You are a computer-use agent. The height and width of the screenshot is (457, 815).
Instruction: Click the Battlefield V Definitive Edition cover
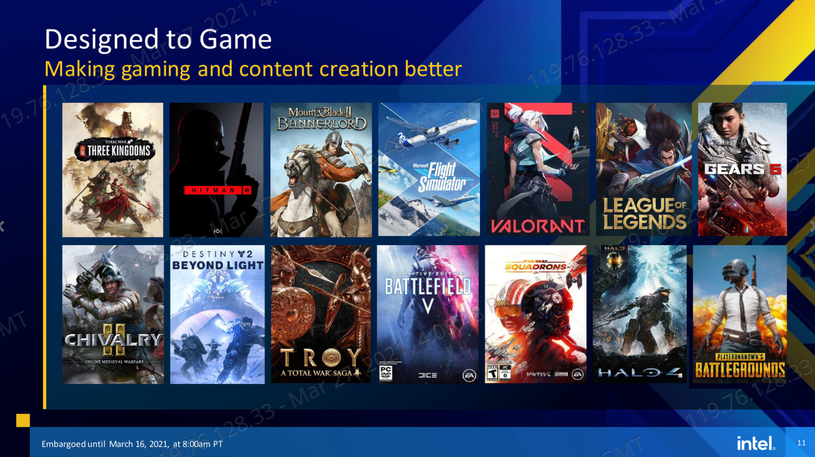pos(428,314)
